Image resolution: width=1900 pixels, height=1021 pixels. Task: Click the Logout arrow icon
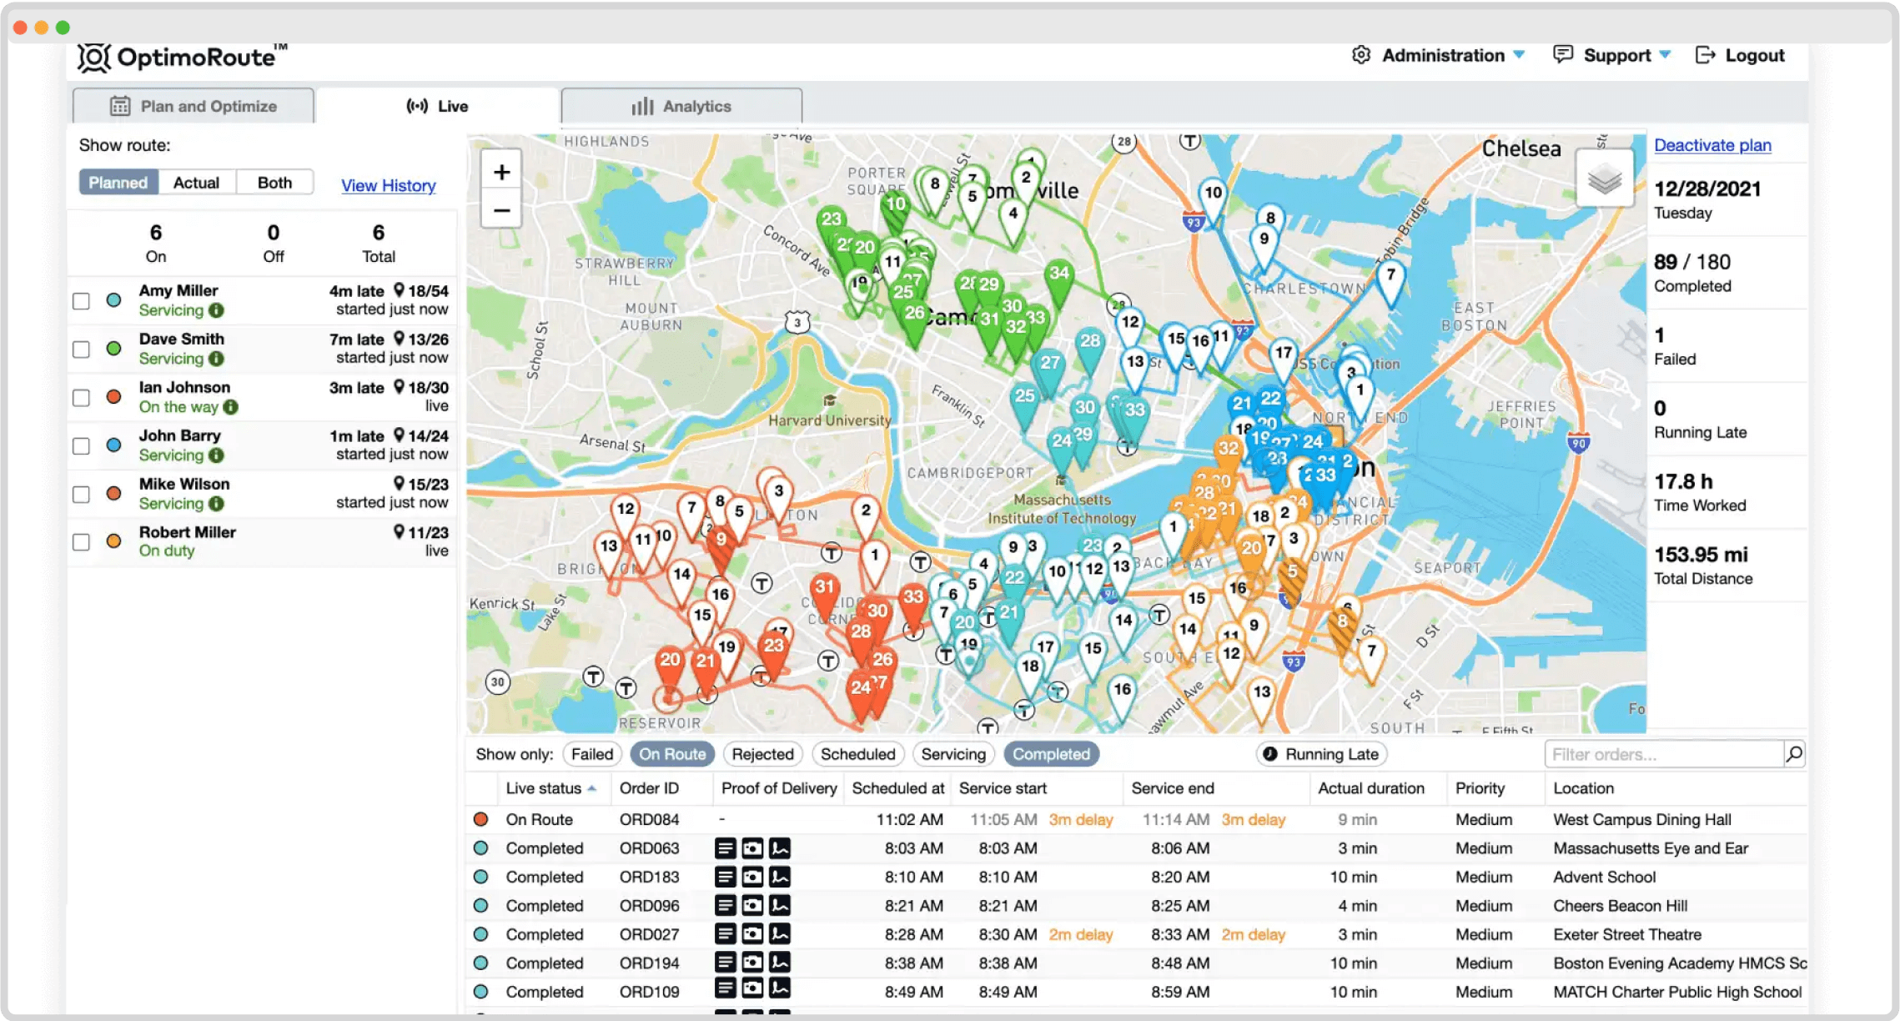[1705, 55]
